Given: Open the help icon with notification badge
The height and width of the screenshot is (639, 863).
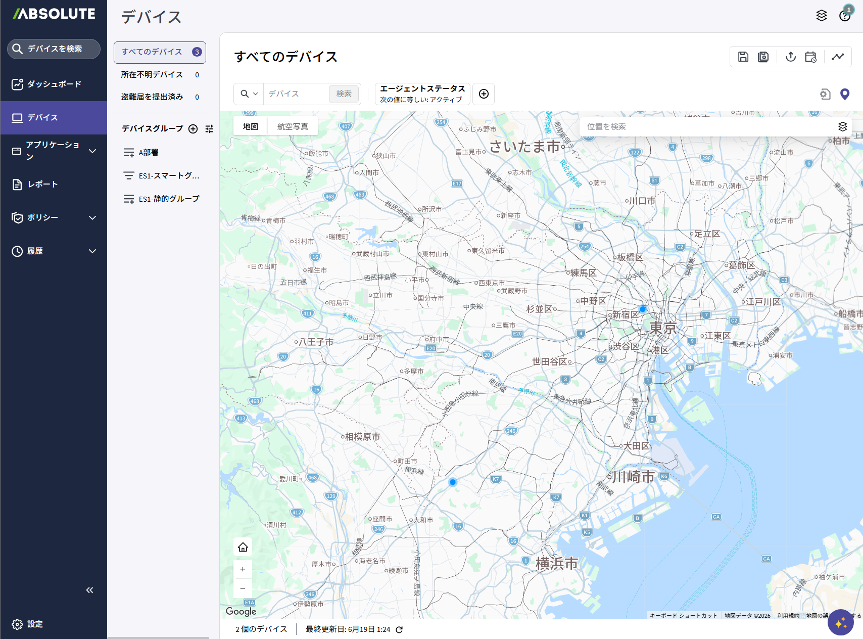Looking at the screenshot, I should (x=845, y=15).
